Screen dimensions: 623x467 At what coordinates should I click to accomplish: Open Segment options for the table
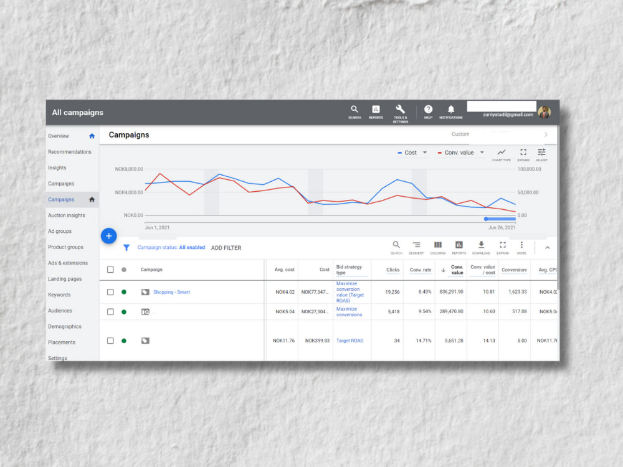(416, 247)
